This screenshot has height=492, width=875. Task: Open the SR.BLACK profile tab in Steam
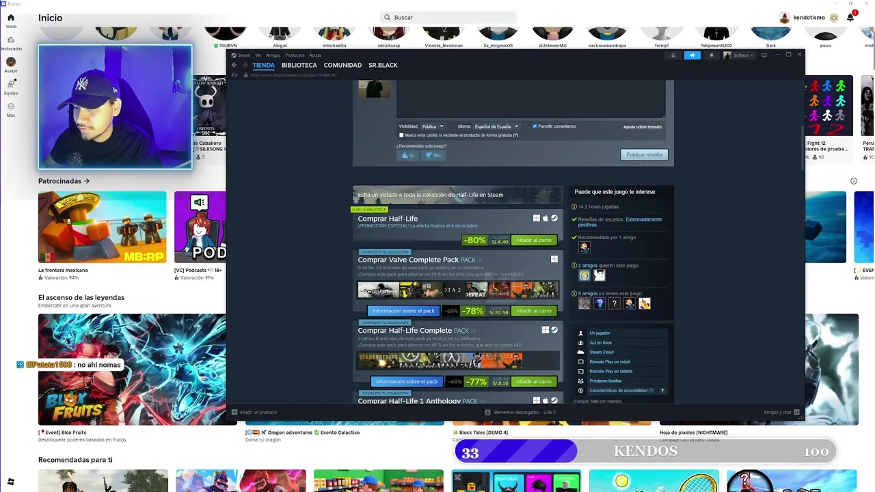pos(383,66)
